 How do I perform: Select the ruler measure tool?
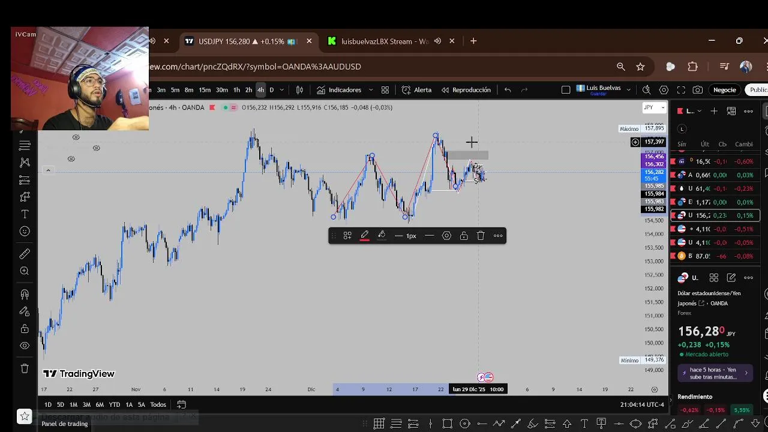point(25,254)
